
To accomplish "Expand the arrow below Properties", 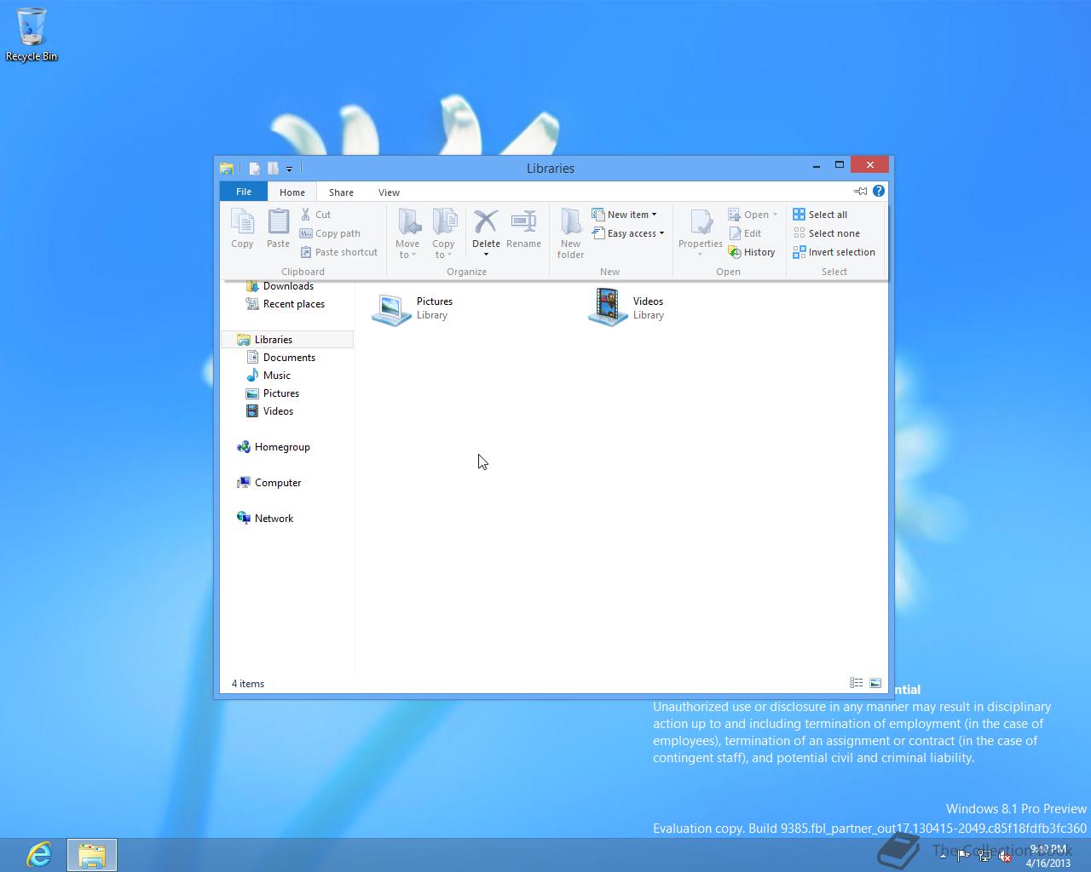I will click(x=701, y=255).
